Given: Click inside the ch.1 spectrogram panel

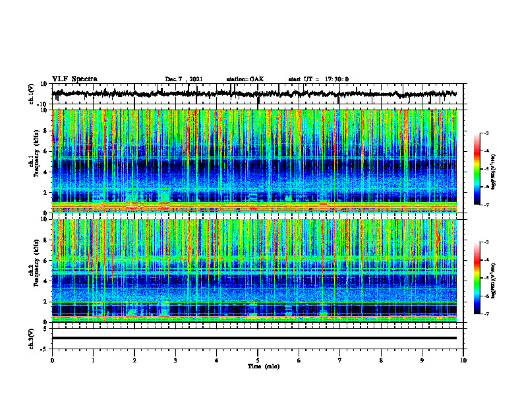Looking at the screenshot, I should click(x=254, y=161).
